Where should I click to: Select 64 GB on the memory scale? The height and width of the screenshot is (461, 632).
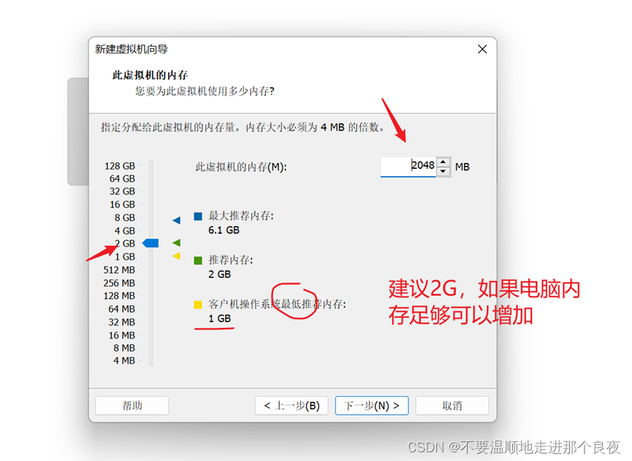point(122,178)
